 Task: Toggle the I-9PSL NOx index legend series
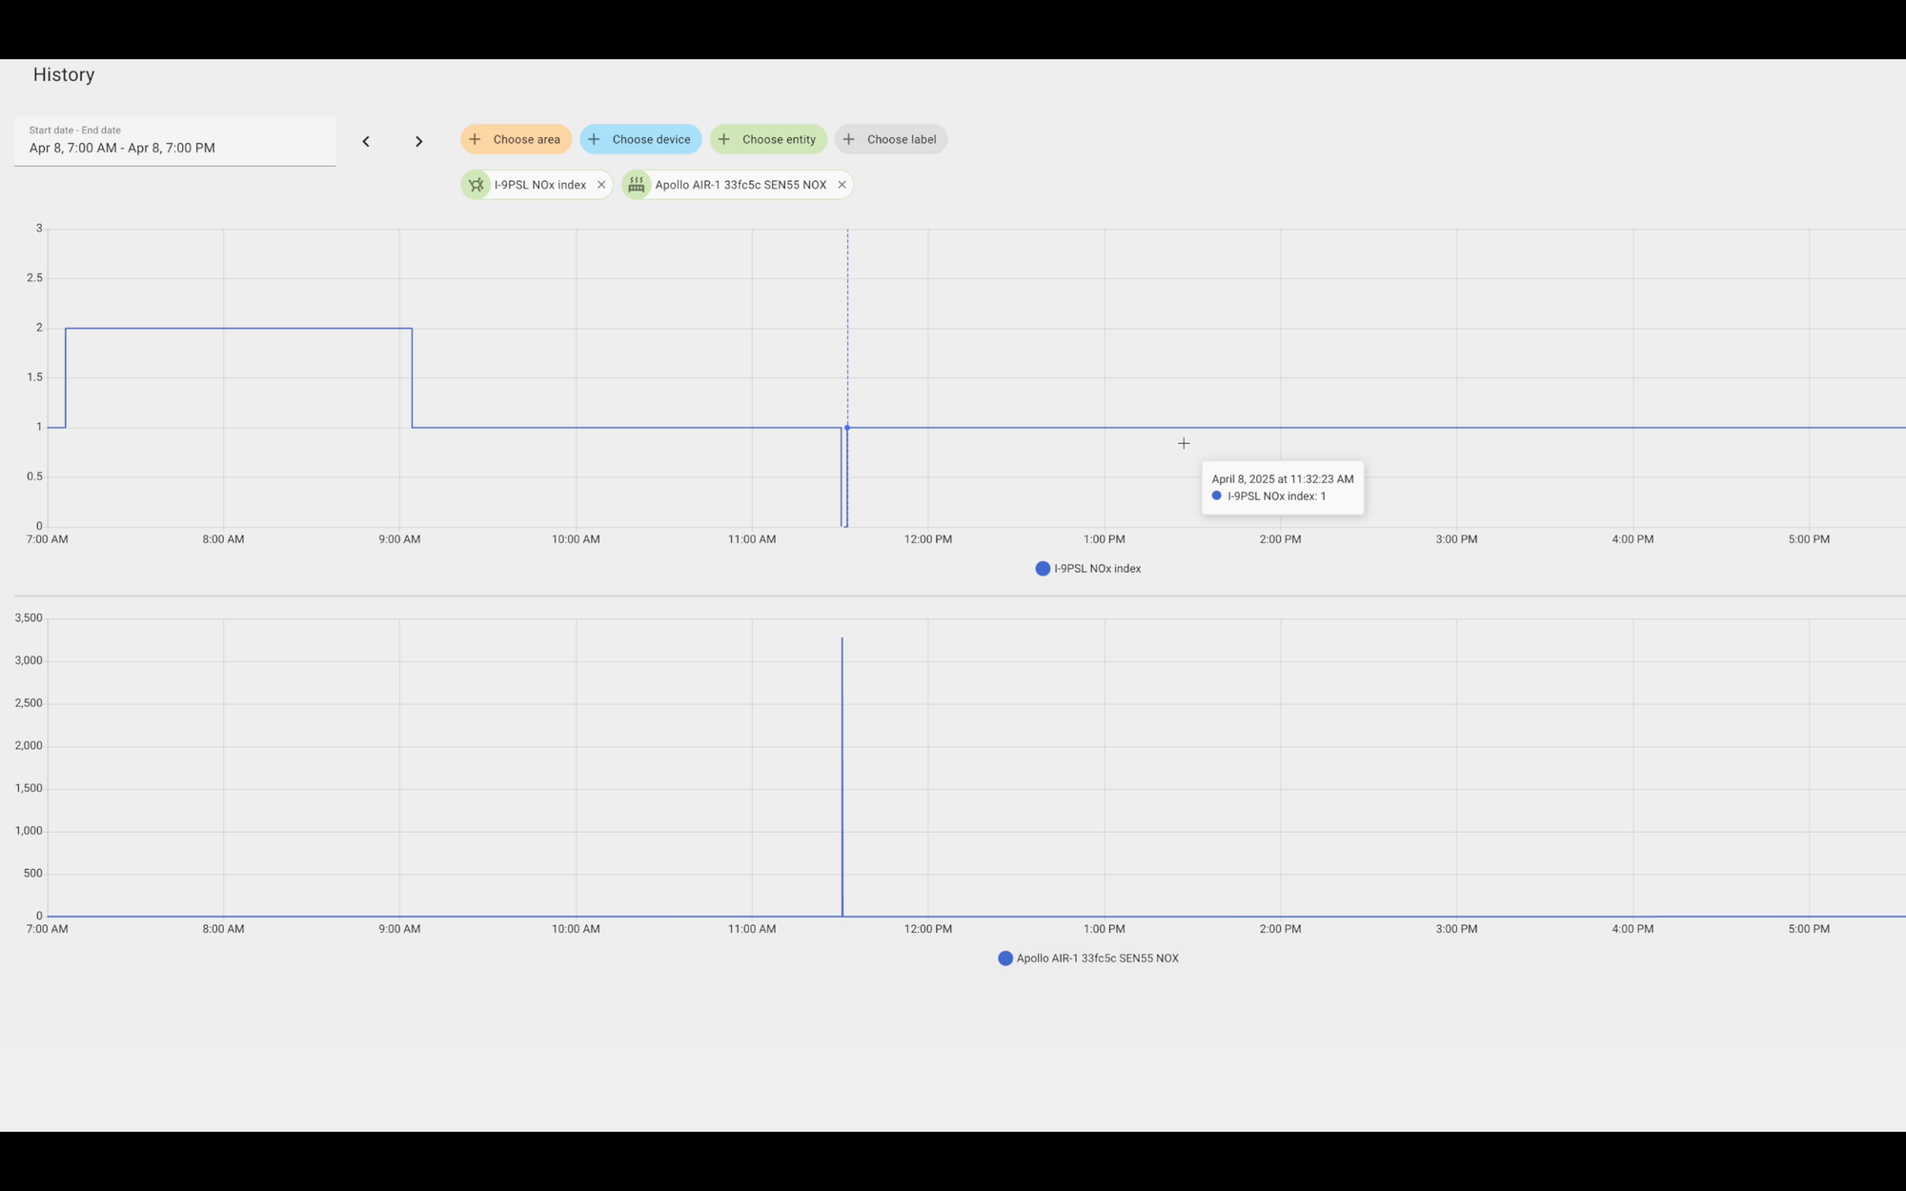coord(1097,569)
